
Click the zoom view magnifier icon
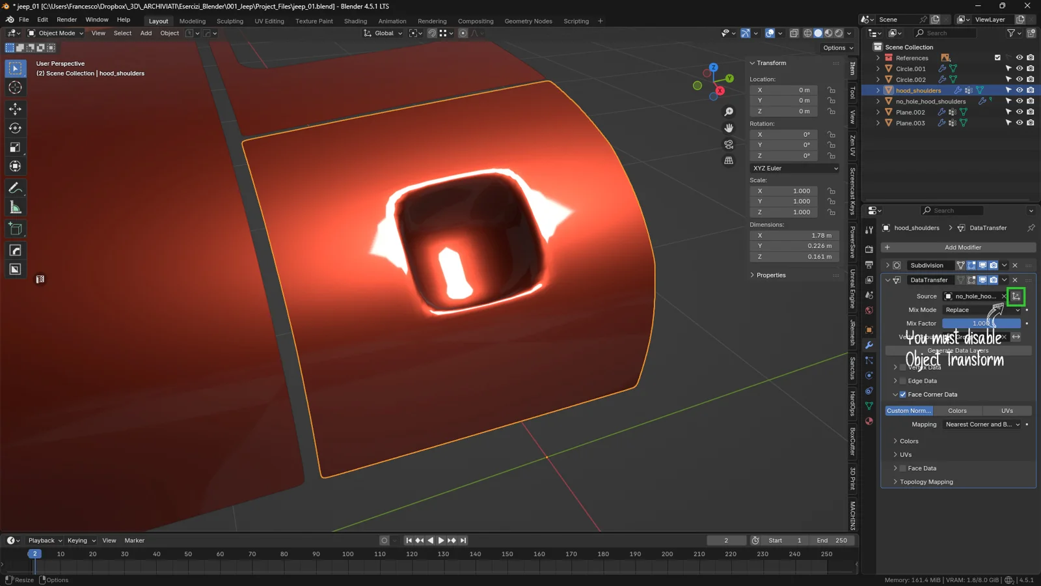[729, 112]
